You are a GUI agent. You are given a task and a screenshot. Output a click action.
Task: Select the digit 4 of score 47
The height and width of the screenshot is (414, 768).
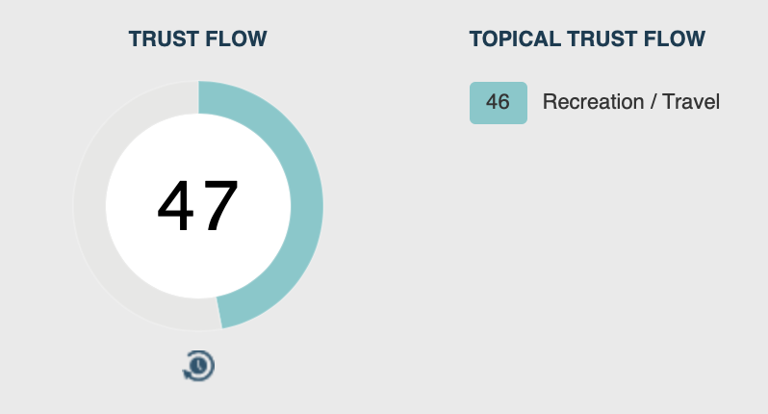click(x=176, y=206)
